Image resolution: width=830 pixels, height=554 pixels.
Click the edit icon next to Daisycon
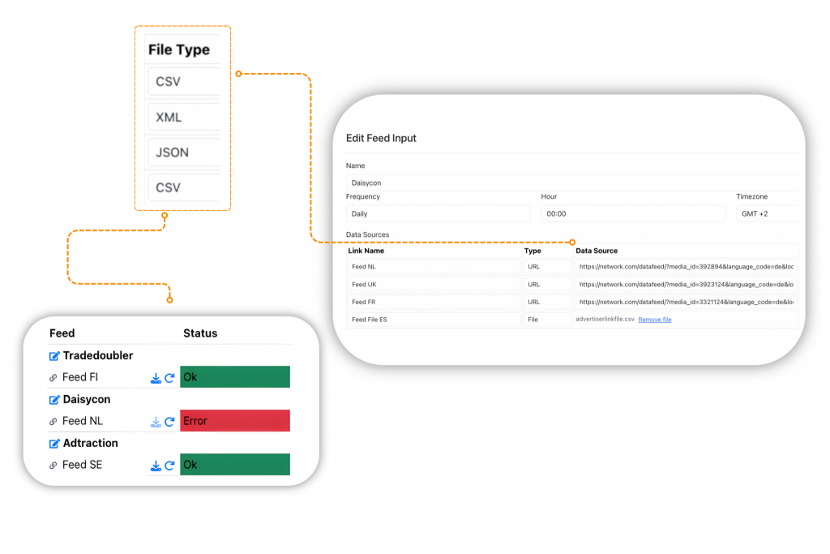54,400
